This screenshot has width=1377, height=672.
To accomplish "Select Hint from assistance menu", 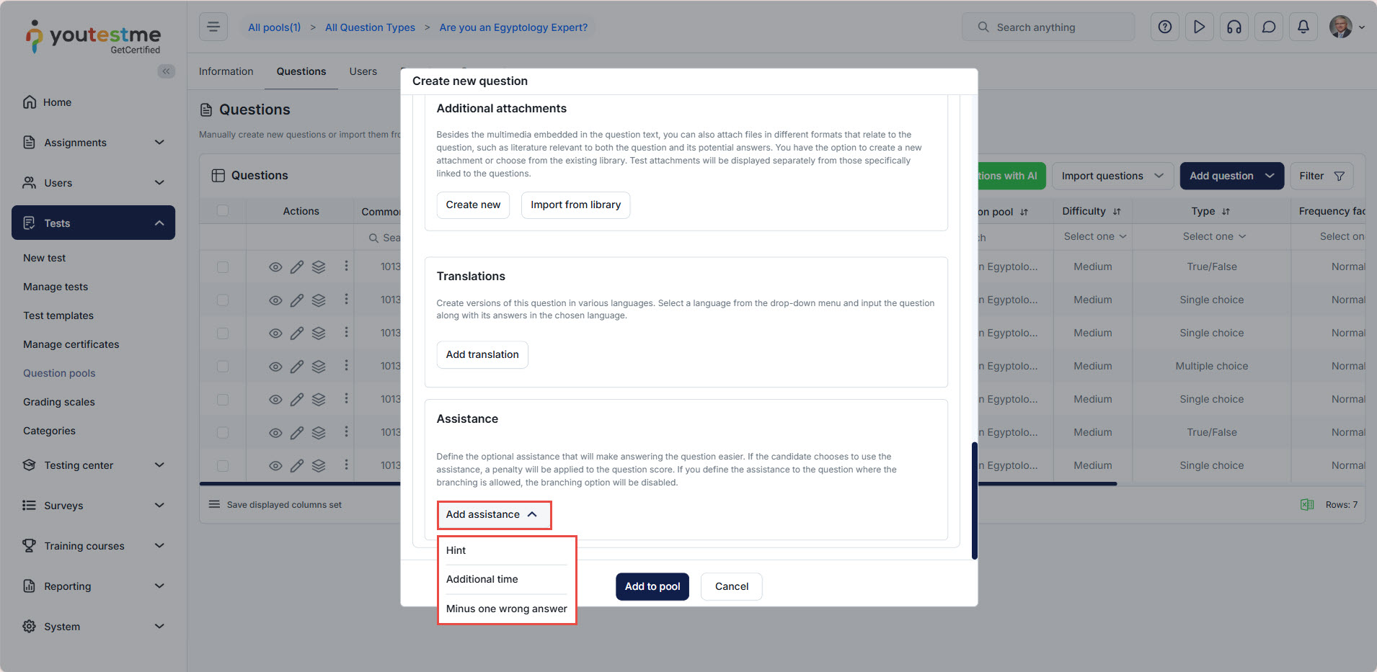I will pyautogui.click(x=456, y=550).
